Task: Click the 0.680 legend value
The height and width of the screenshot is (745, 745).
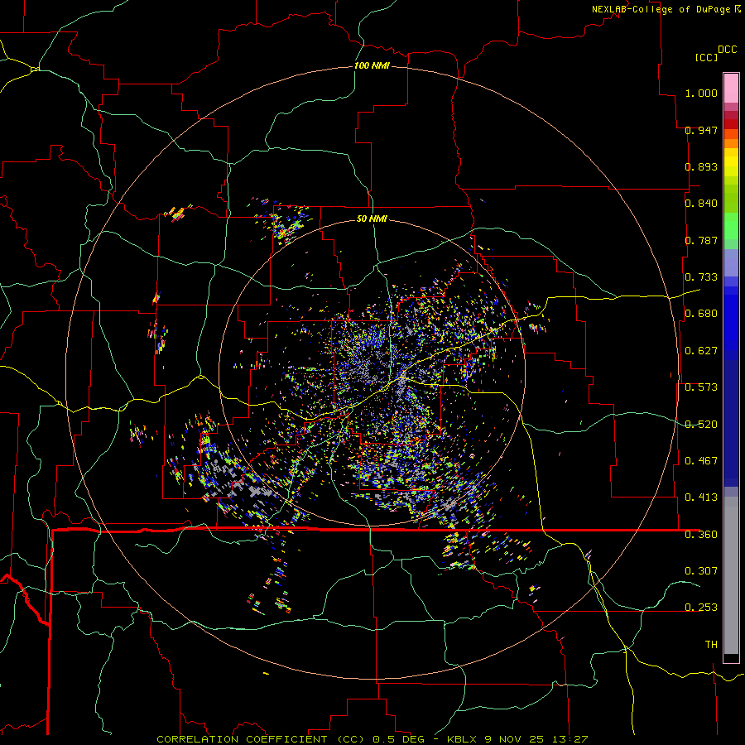Action: 701,314
